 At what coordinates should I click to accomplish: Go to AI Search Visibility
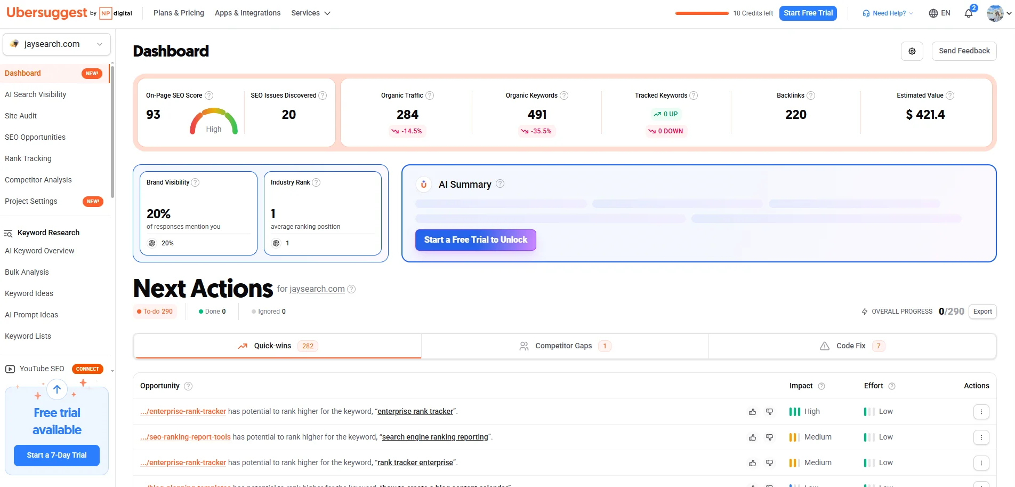coord(36,94)
